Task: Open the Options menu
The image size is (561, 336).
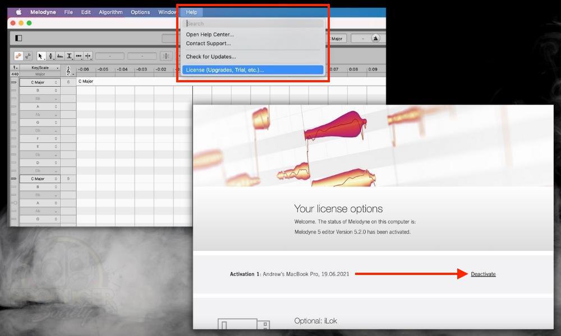Action: tap(140, 12)
